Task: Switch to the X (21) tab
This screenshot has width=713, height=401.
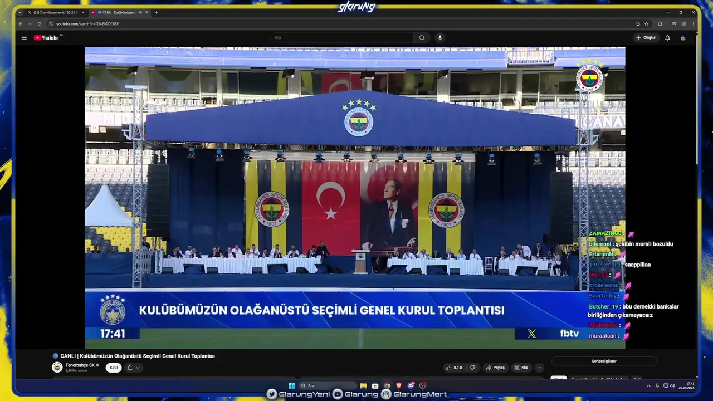Action: [x=56, y=12]
